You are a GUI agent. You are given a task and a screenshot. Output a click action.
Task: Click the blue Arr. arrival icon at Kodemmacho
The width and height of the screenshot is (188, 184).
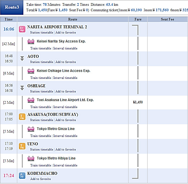pos(22,176)
